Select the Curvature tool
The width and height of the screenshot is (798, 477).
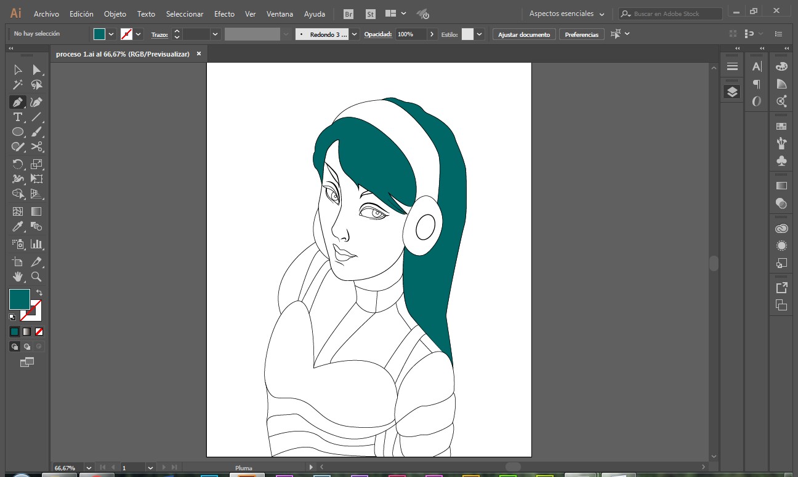pos(36,102)
